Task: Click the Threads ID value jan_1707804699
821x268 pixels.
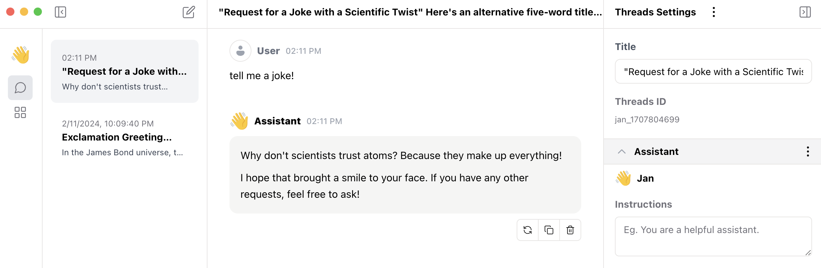Action: (647, 120)
